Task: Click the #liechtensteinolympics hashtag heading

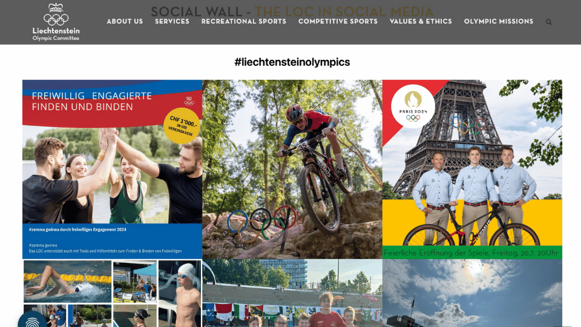Action: point(292,62)
